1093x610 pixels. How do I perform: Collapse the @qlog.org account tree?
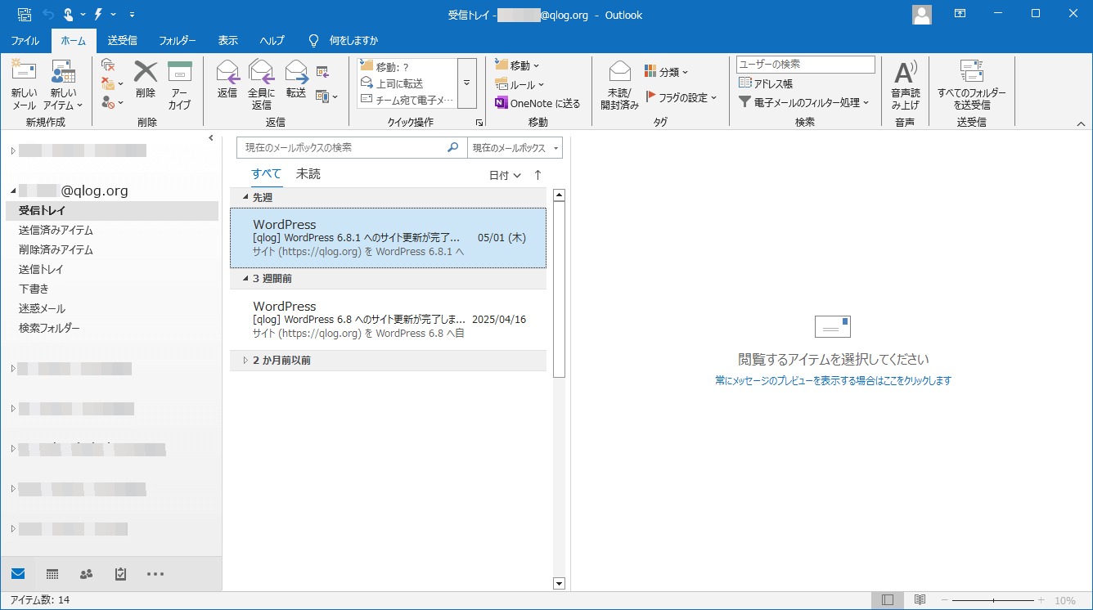13,191
